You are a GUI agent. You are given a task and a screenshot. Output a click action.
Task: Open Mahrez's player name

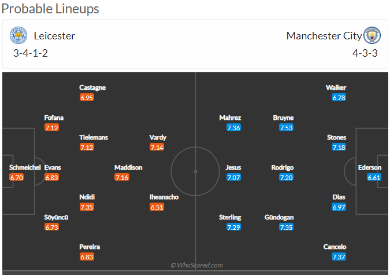(230, 118)
